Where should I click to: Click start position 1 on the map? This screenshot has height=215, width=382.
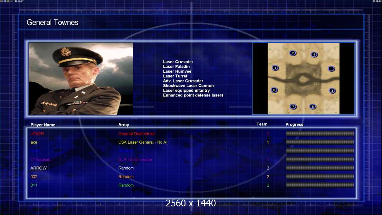(275, 68)
